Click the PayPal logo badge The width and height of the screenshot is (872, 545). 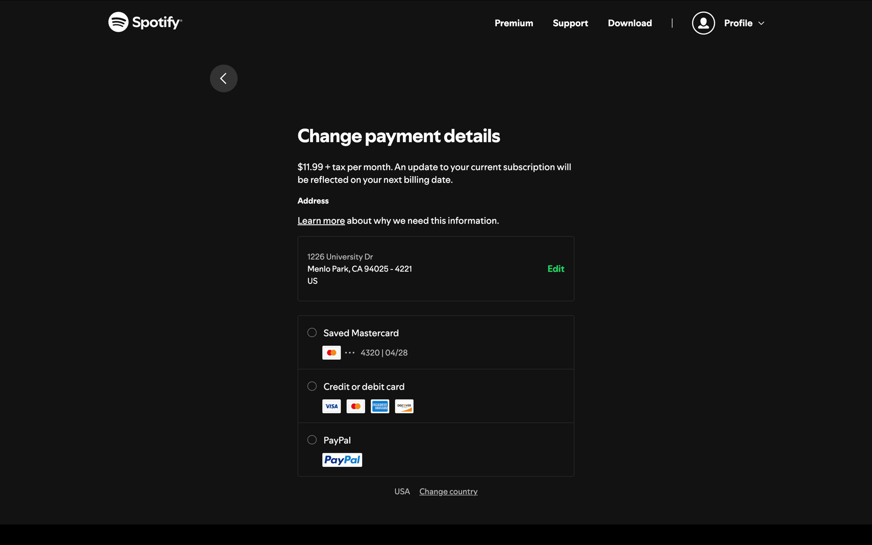342,460
